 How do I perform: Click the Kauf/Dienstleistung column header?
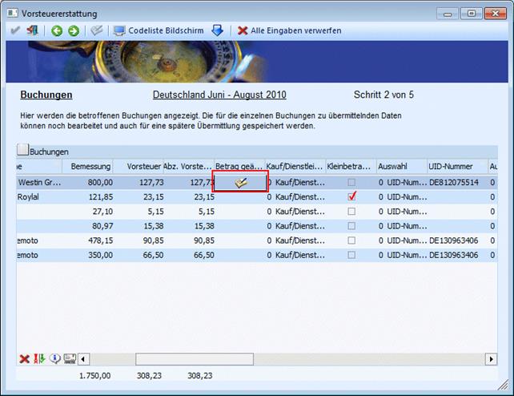tap(293, 167)
